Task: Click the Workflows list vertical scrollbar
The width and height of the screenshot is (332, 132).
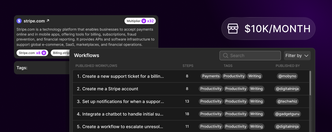Action: [310, 83]
